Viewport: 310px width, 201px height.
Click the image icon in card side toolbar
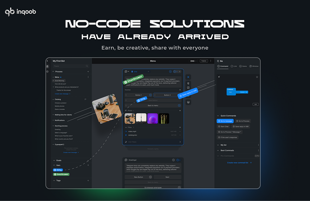[188, 87]
